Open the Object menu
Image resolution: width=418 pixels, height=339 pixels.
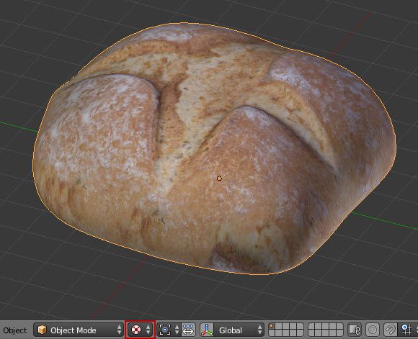coord(15,330)
